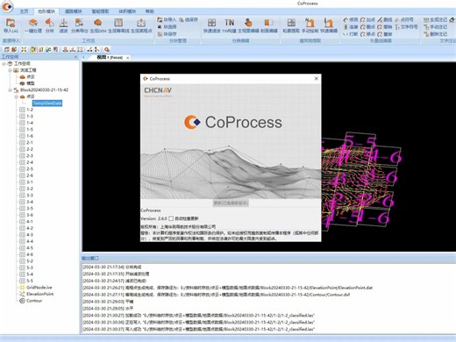Click the 轮廓提取 outline extraction icon
This screenshot has width=456, height=342.
point(291,25)
